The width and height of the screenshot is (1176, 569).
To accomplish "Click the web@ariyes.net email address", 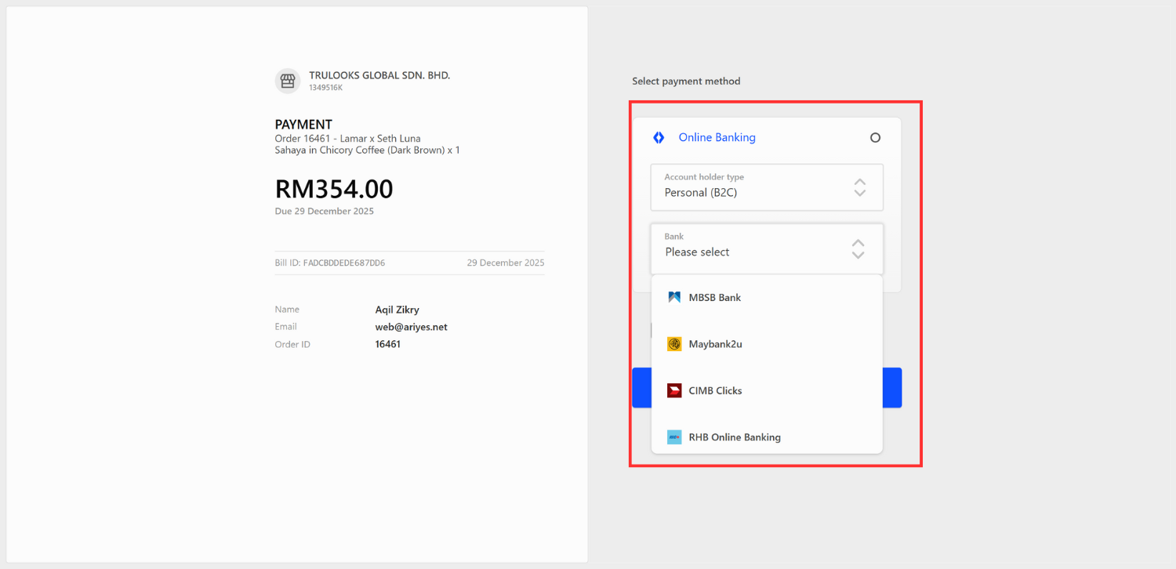I will 411,327.
